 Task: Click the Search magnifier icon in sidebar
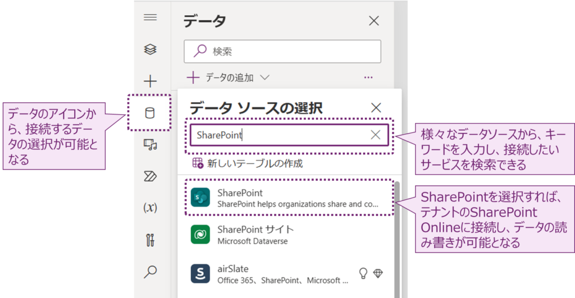pyautogui.click(x=150, y=272)
